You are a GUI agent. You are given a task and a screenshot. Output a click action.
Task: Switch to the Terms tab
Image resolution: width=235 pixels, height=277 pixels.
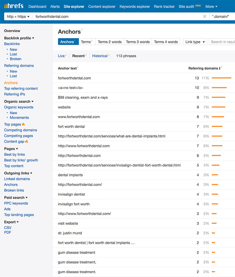[x=87, y=42]
